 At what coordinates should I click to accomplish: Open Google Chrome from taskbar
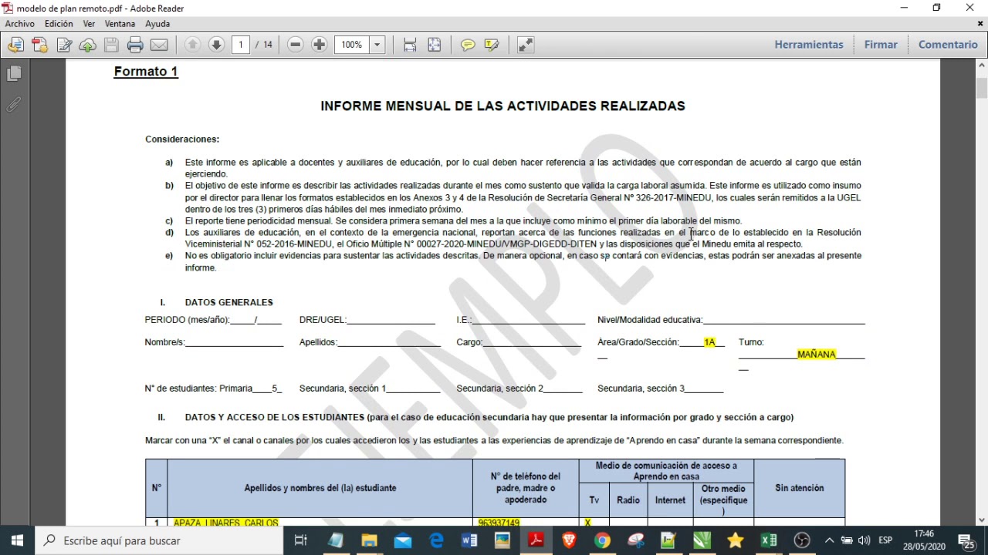(603, 540)
